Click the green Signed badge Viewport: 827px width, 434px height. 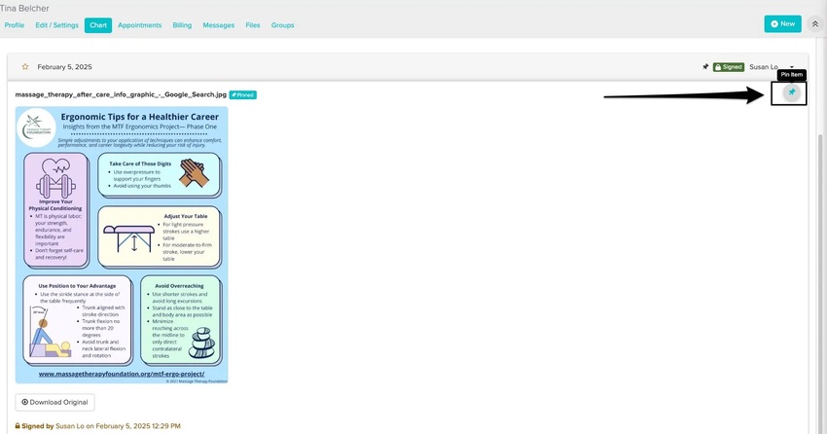[x=729, y=67]
